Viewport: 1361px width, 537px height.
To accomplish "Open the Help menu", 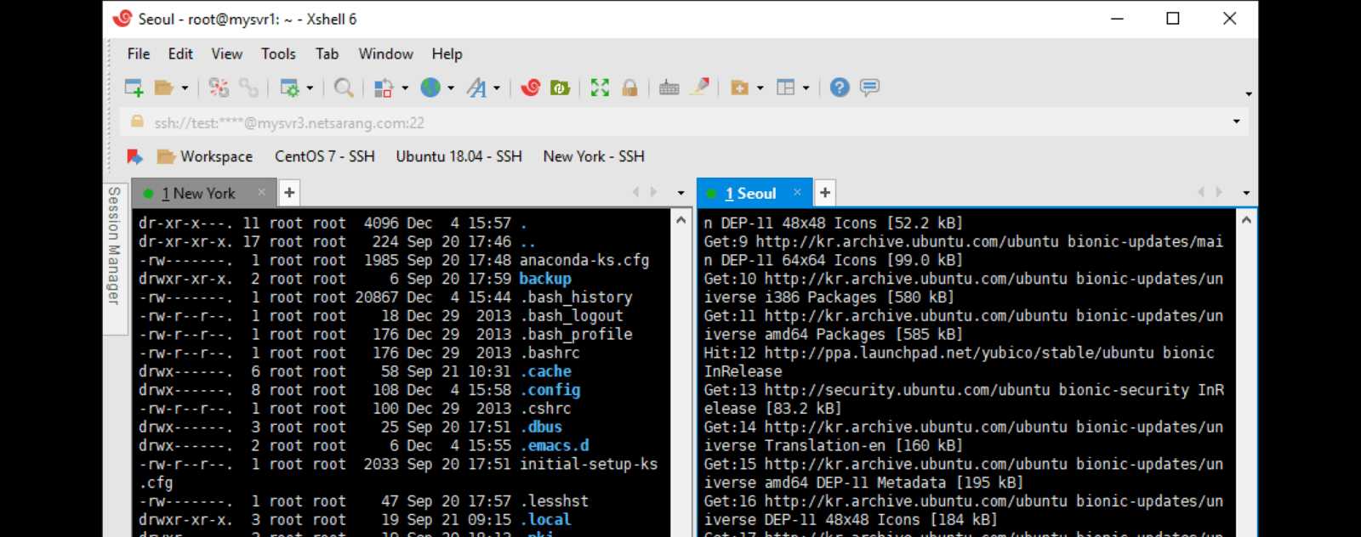I will pos(447,54).
